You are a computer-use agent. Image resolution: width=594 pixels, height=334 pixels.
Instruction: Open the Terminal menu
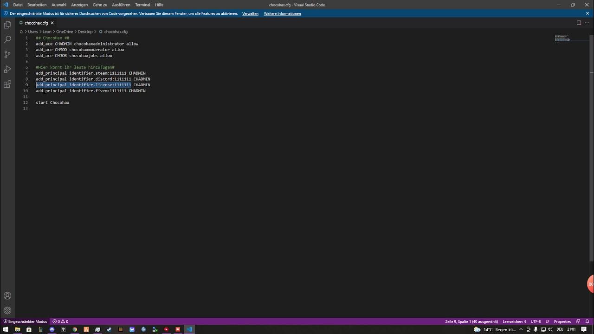pyautogui.click(x=142, y=5)
